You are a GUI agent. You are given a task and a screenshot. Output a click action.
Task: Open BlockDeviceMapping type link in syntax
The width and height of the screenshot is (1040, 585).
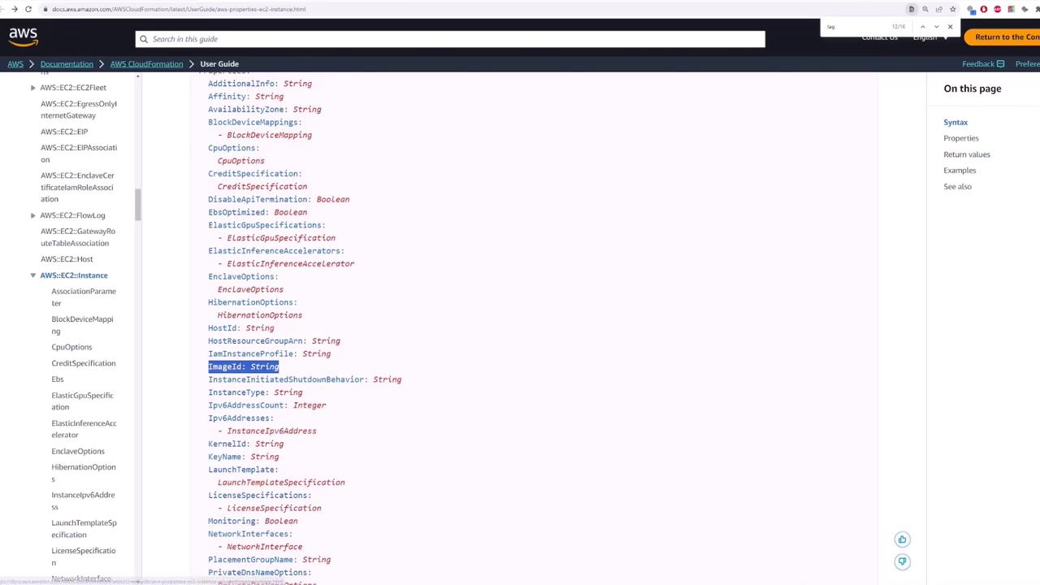pyautogui.click(x=269, y=135)
